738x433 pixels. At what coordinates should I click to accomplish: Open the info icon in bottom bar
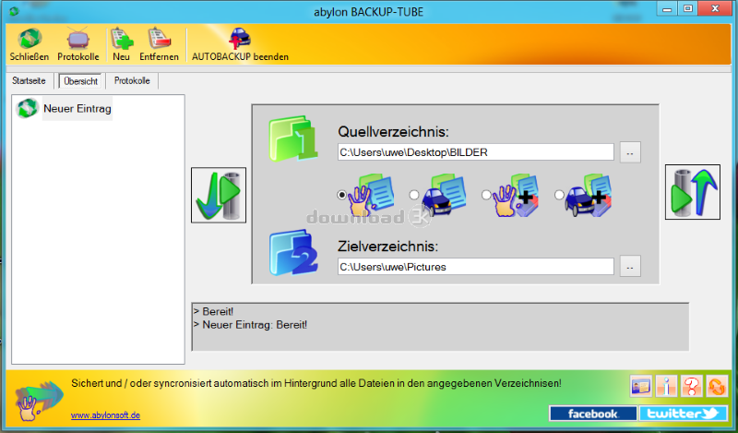click(x=666, y=386)
